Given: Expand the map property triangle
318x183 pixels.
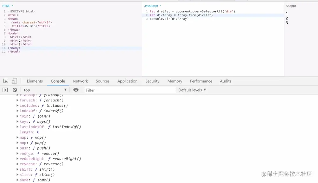Looking at the screenshot, I should (x=17, y=137).
